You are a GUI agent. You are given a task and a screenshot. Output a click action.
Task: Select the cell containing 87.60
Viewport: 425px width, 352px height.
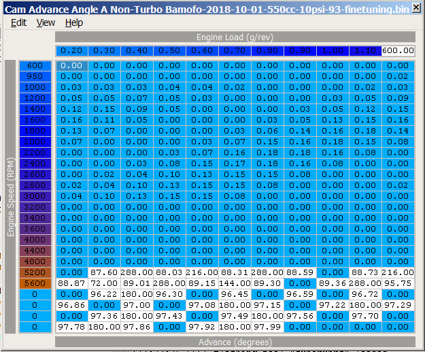[x=104, y=272]
